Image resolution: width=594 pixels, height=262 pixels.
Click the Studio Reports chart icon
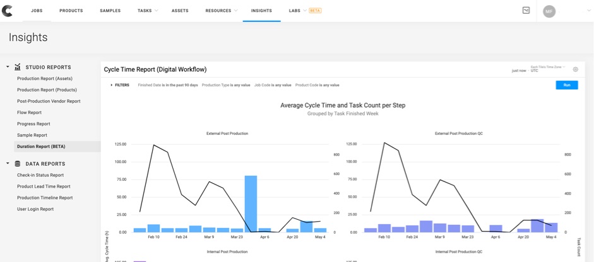[x=18, y=67]
